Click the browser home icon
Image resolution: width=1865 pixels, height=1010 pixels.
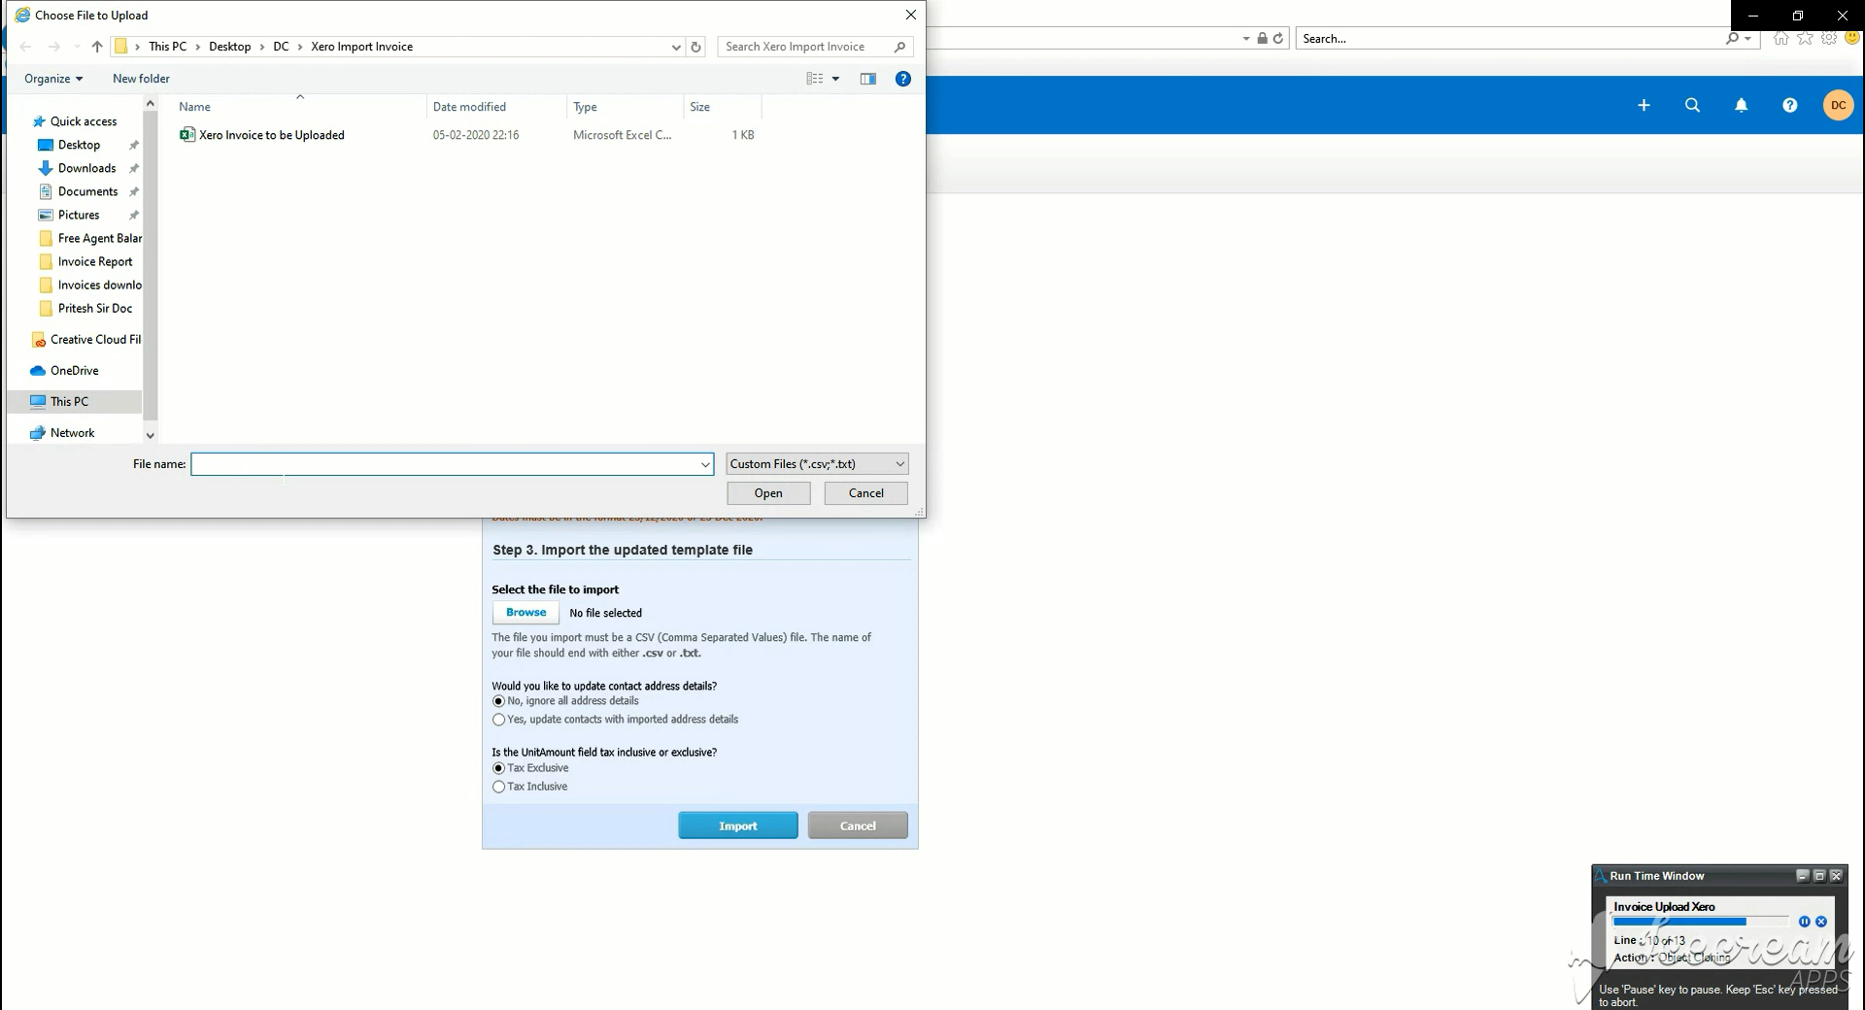[1780, 39]
